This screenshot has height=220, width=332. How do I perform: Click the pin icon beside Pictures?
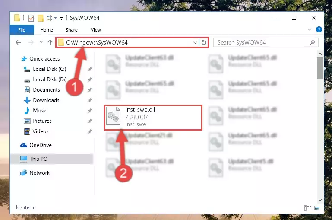(90, 121)
